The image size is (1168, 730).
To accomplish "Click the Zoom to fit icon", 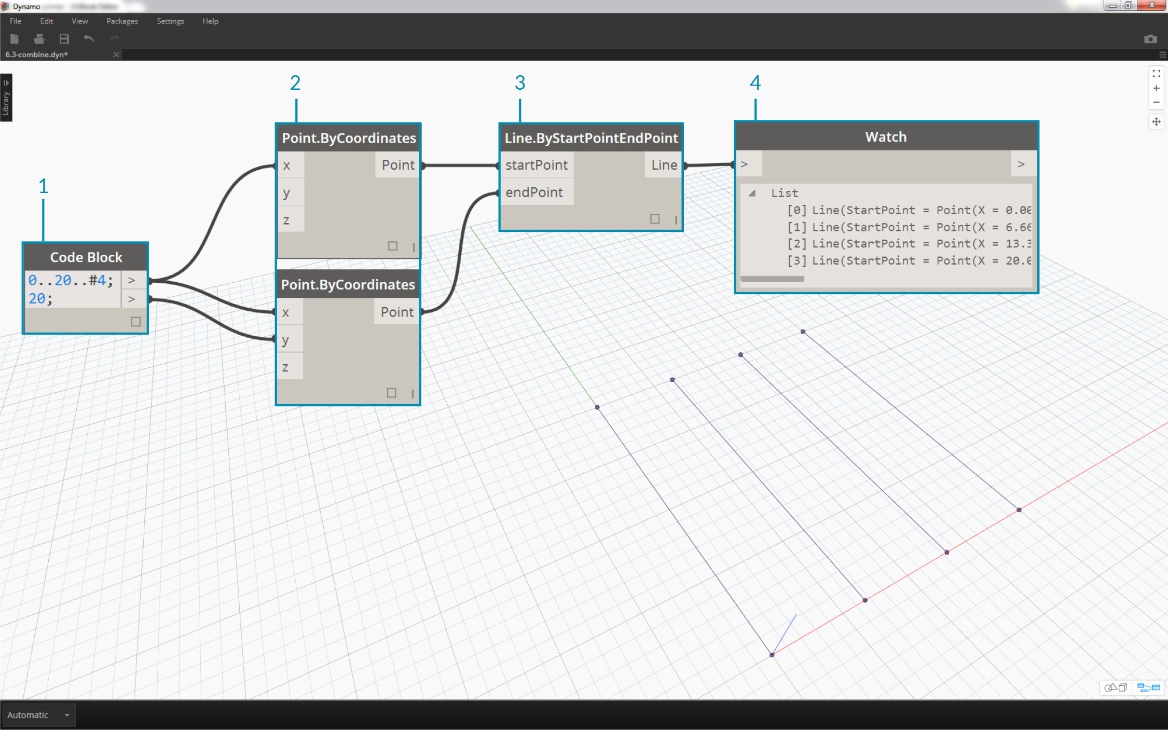I will (x=1156, y=74).
